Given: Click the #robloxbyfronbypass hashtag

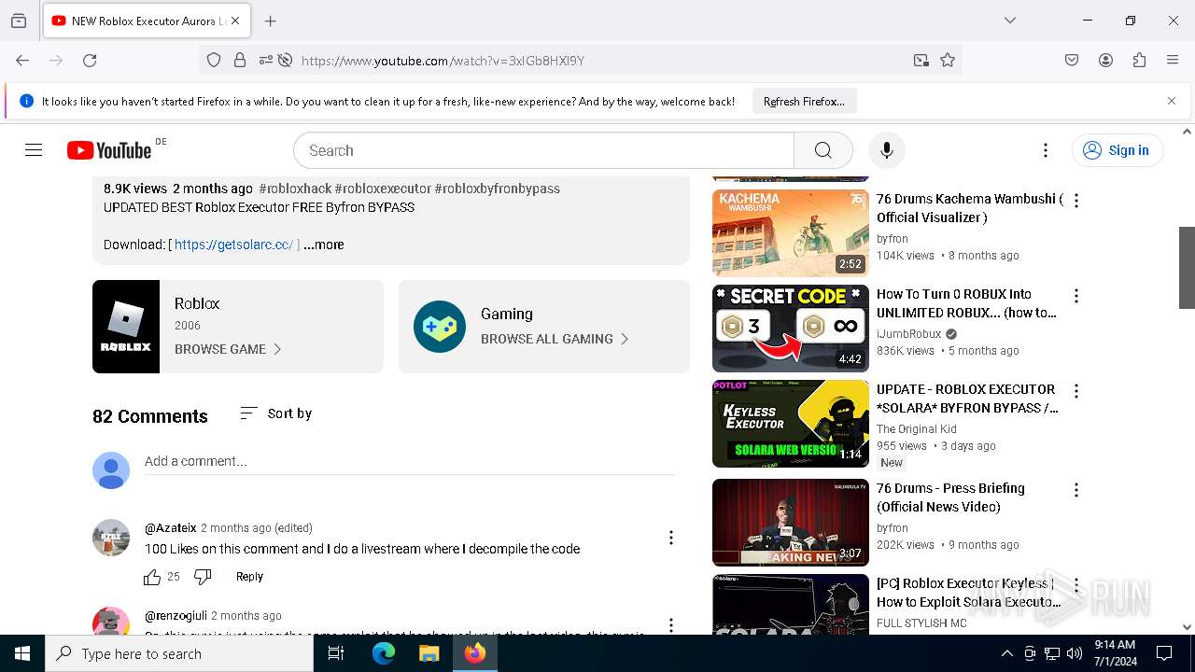Looking at the screenshot, I should (497, 189).
